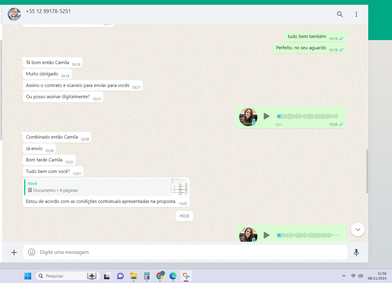Select message 'Muito obrigado'
This screenshot has height=283, width=392.
47,74
